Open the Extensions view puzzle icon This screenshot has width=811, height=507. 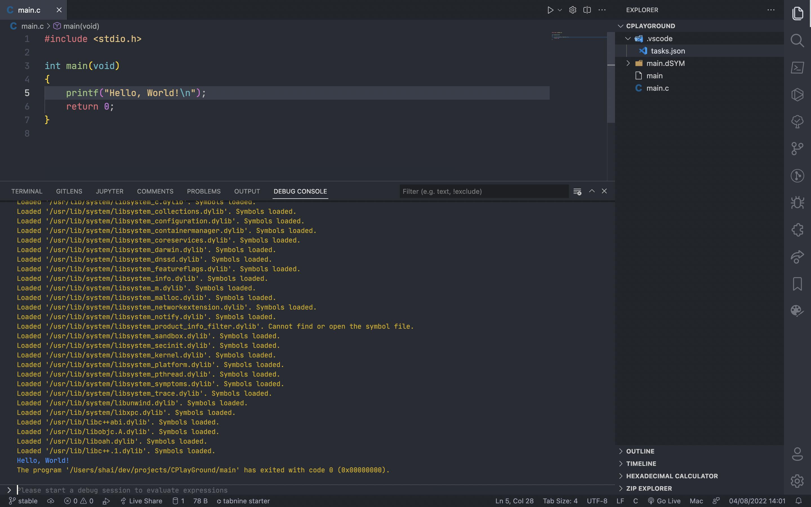pos(797,230)
